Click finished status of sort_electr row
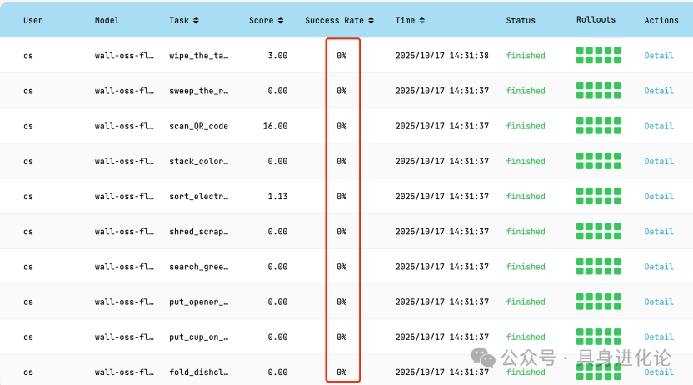Screen dimensions: 693x385 coord(526,197)
